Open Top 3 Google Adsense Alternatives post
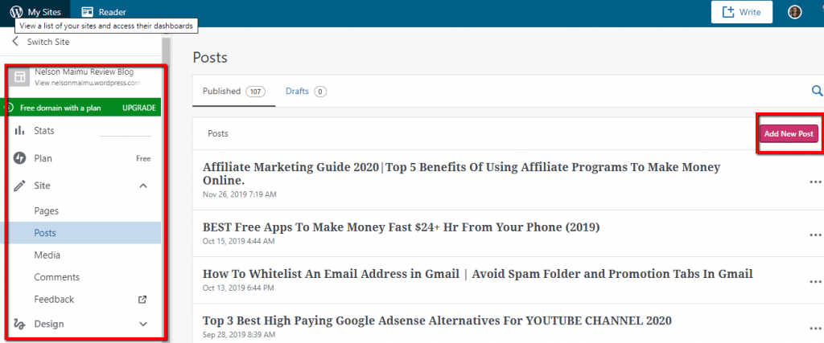824x343 pixels. coord(437,321)
